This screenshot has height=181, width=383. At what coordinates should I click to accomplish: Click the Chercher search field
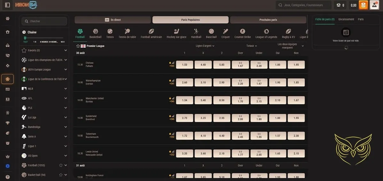44,21
